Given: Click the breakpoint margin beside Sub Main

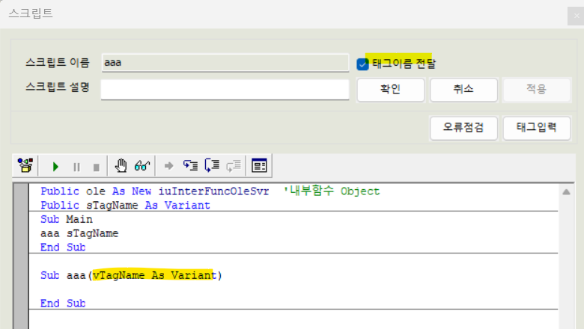Looking at the screenshot, I should point(21,219).
